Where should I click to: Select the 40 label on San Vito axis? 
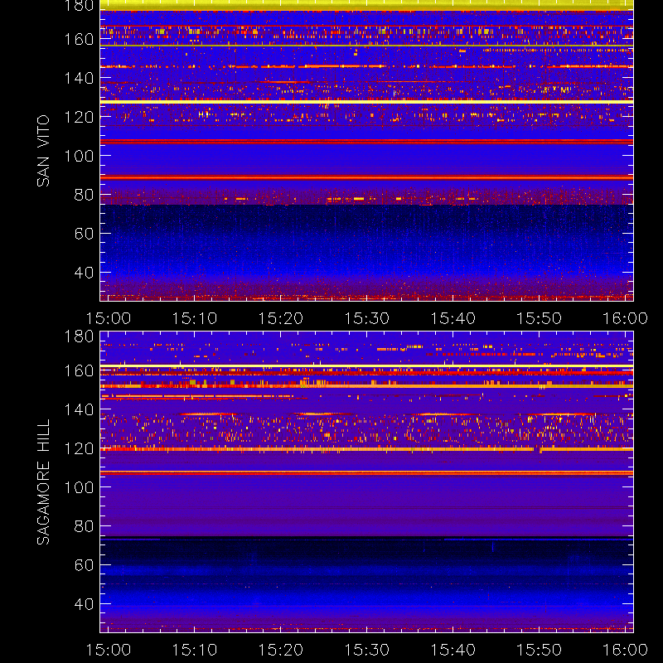(84, 273)
